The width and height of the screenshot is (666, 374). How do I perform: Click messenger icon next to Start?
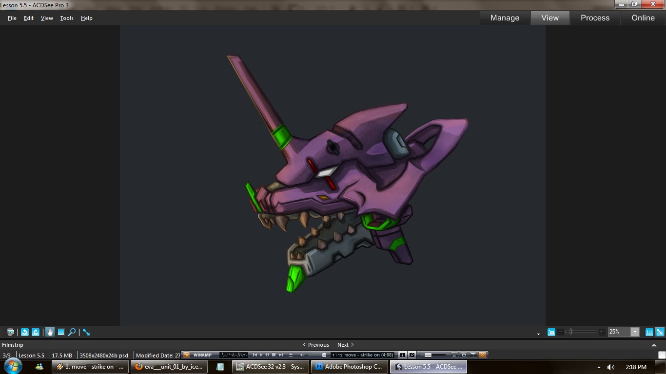pyautogui.click(x=39, y=367)
